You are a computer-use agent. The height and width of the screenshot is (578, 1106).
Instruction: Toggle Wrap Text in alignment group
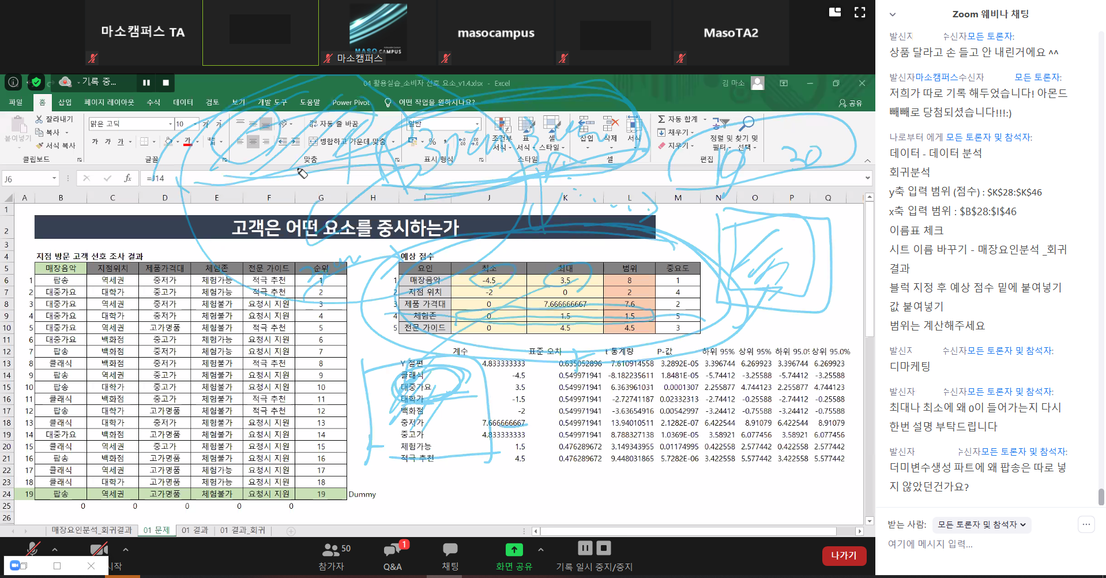313,124
